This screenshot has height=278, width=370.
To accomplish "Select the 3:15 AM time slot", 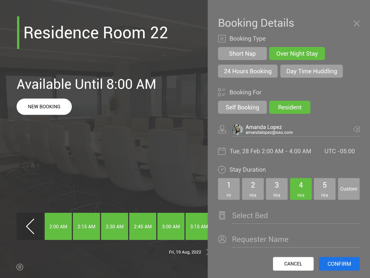I will click(196, 226).
